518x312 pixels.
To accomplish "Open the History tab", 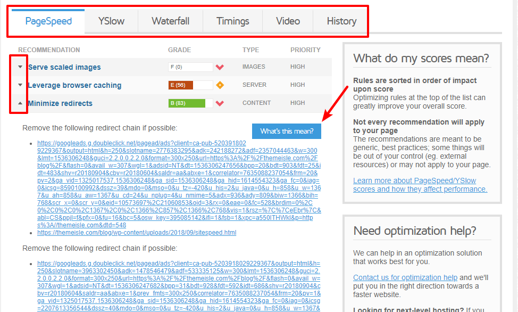I will click(x=341, y=21).
